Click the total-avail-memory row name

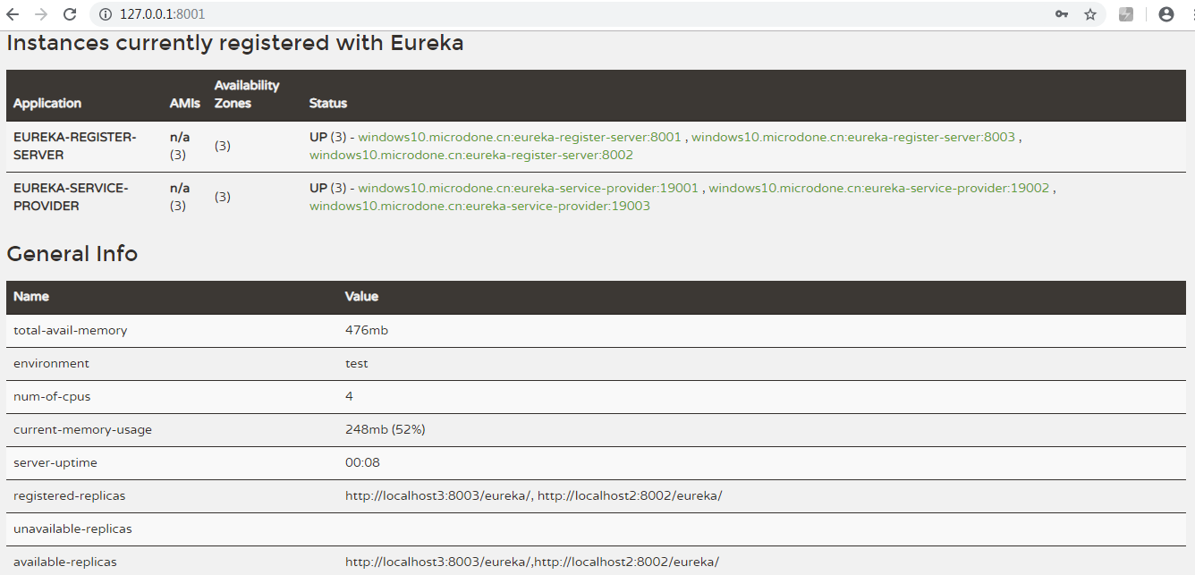71,330
